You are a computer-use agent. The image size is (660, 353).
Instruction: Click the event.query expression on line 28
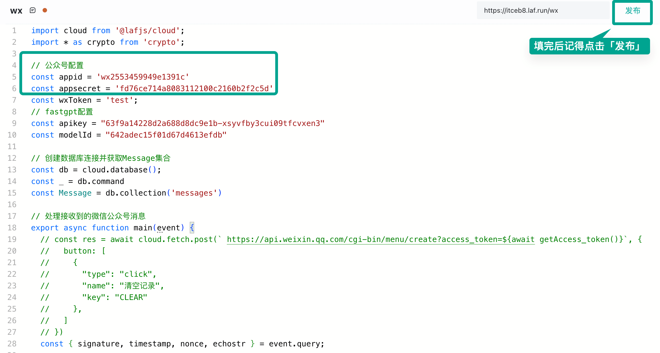[x=294, y=344]
